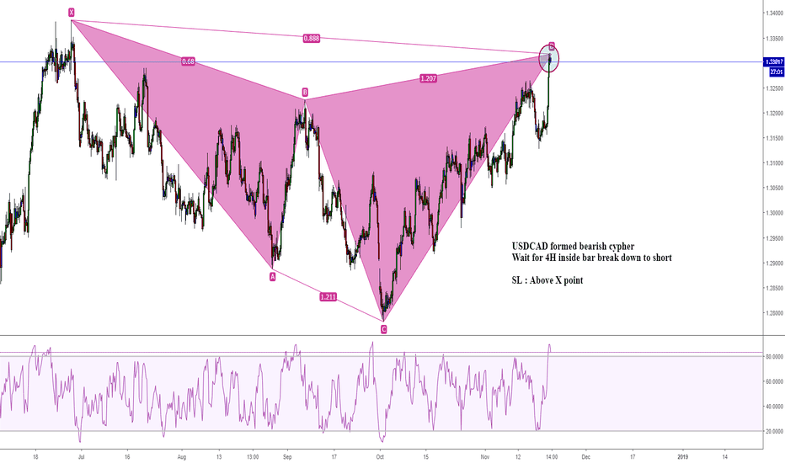Click the 1.29500 price axis label
785x463 pixels.
click(x=774, y=238)
